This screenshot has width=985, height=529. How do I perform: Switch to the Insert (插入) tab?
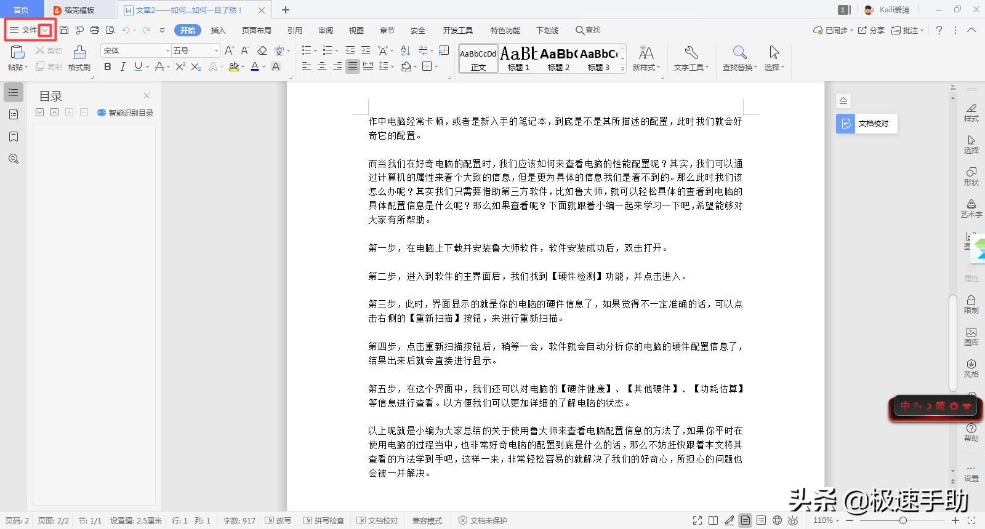[x=218, y=30]
